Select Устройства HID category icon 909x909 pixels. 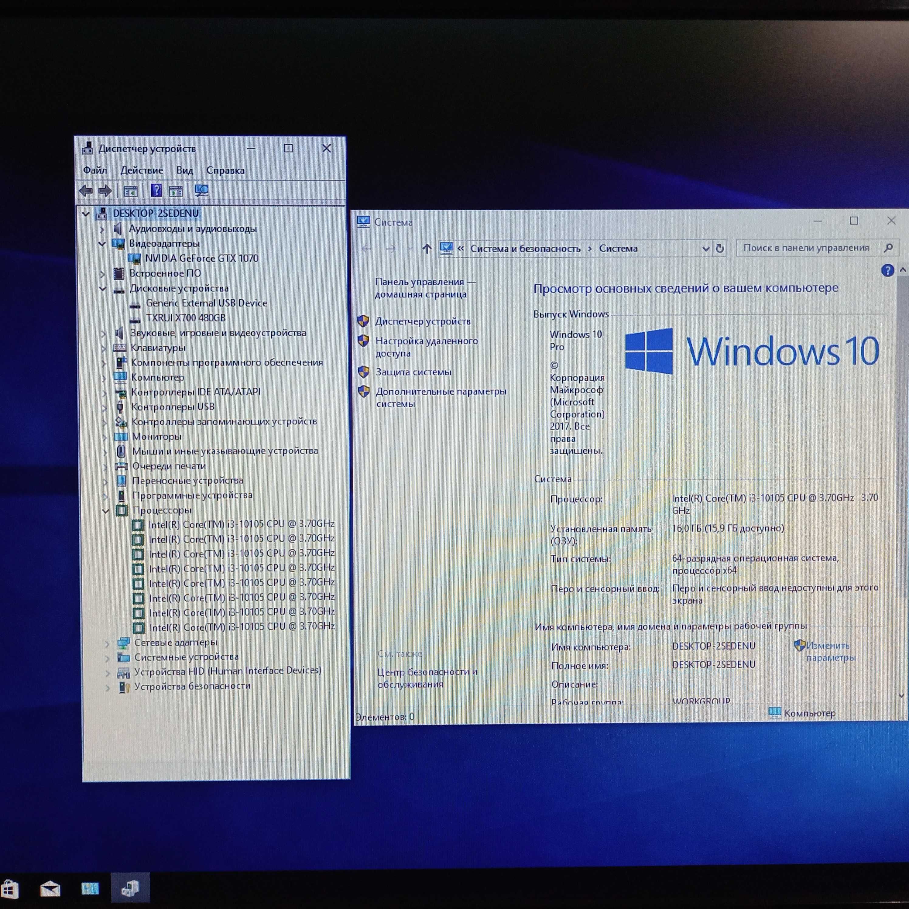pyautogui.click(x=123, y=672)
